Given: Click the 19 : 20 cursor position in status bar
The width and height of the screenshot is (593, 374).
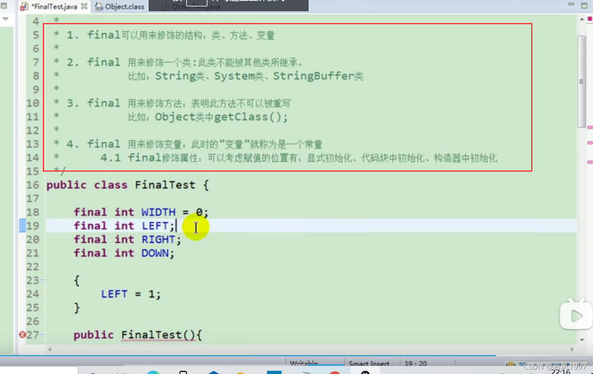Looking at the screenshot, I should coord(416,363).
